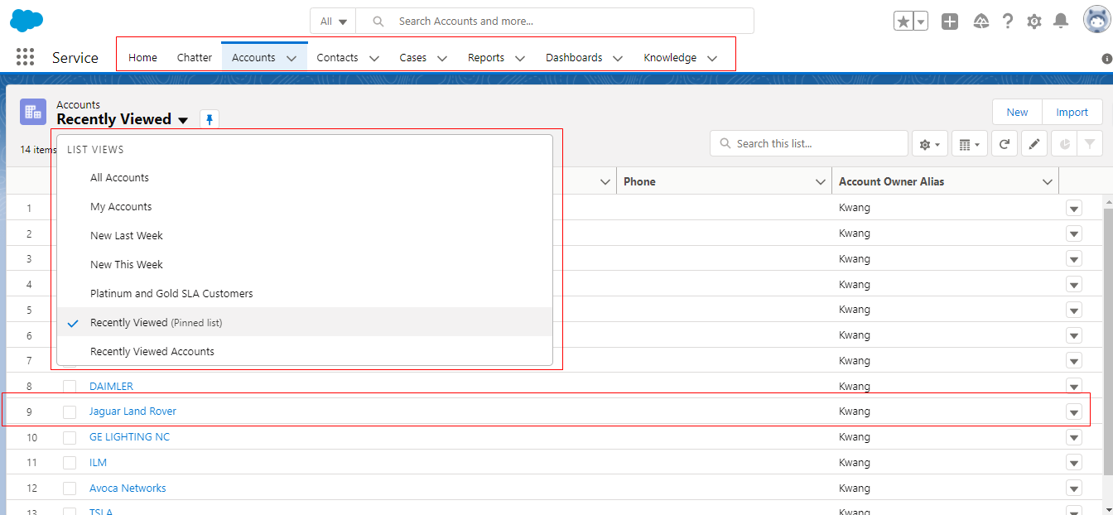Screen dimensions: 1113x515
Task: Select the Jaguar Land Rover checkbox
Action: tap(70, 412)
